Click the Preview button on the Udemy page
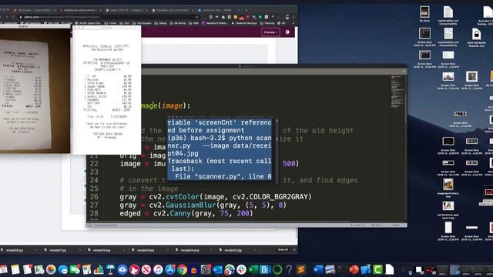The image size is (493, 277). pos(270,32)
